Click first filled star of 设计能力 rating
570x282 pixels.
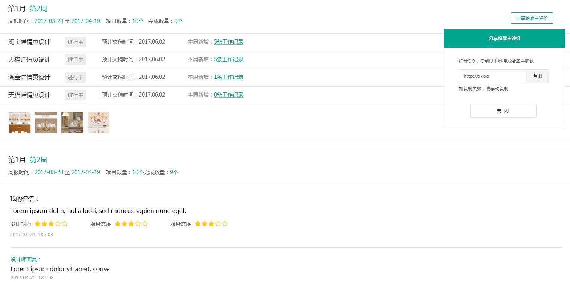[x=38, y=224]
